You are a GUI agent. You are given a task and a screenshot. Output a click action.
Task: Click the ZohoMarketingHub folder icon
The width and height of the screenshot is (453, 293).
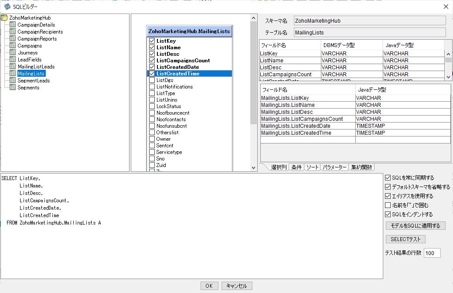click(4, 18)
